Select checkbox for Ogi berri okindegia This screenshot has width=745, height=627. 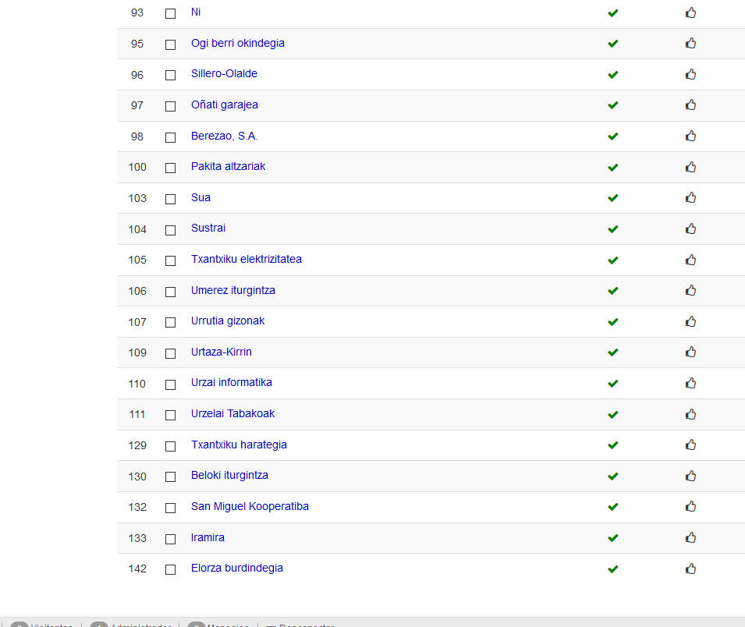point(171,44)
